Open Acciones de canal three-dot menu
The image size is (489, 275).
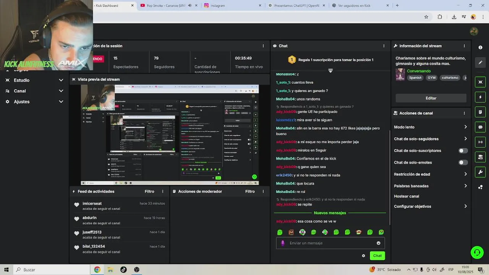coord(464,113)
